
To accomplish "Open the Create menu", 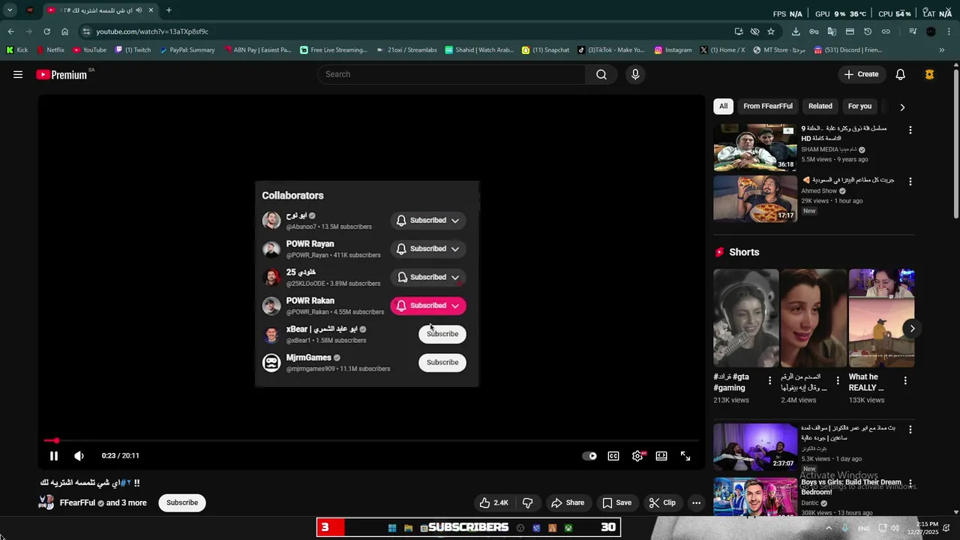I will click(861, 74).
